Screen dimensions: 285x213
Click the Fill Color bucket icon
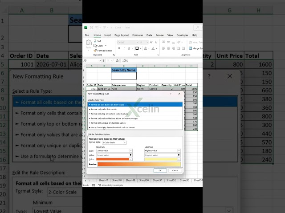click(145, 48)
